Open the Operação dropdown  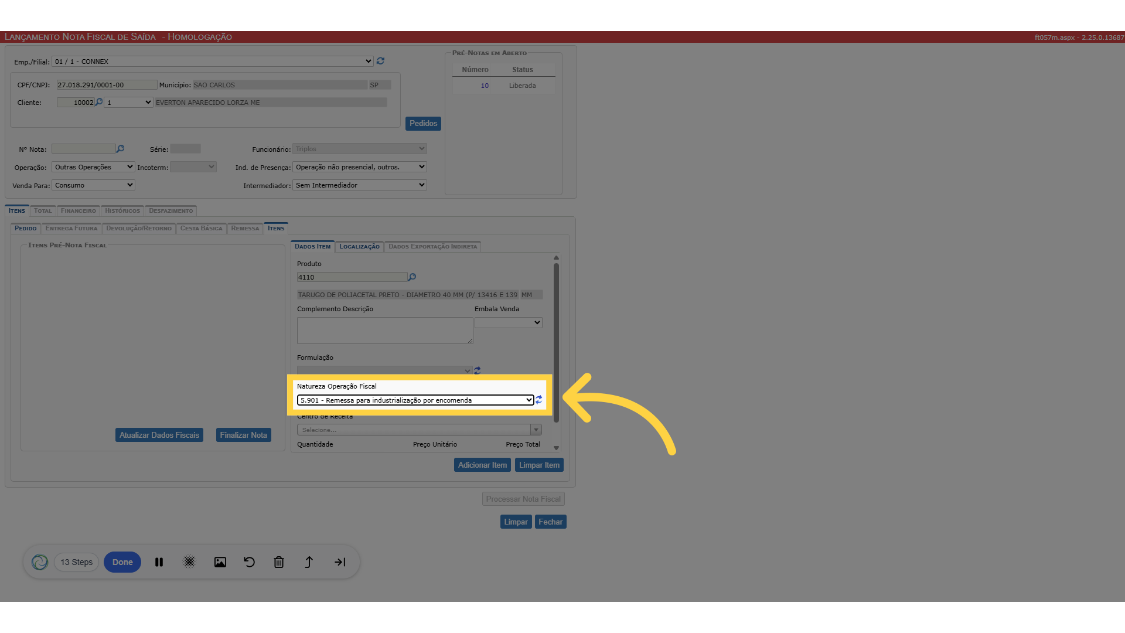[x=93, y=167]
